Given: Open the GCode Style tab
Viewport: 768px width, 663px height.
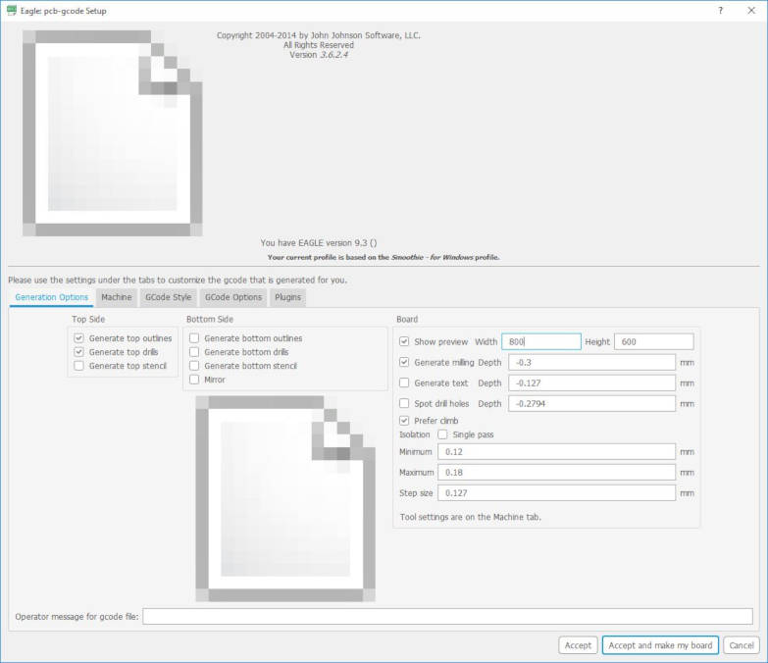Looking at the screenshot, I should [x=169, y=297].
